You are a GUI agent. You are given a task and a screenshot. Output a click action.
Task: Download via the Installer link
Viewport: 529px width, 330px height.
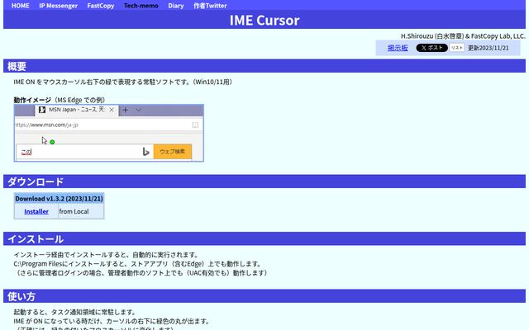pos(36,211)
